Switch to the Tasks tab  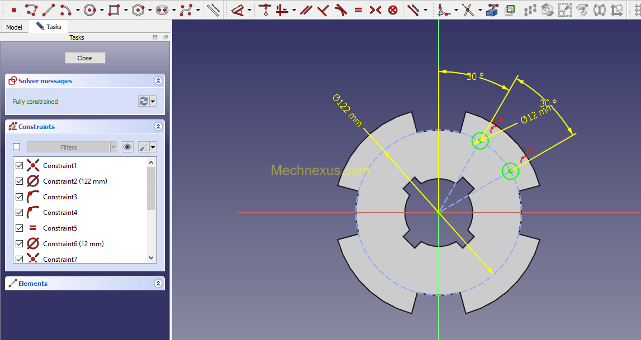49,27
